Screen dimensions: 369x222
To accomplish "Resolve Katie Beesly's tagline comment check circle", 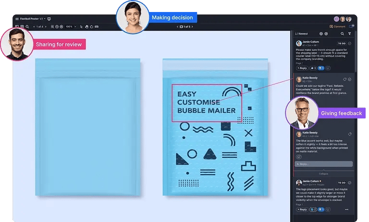I will 350,80.
